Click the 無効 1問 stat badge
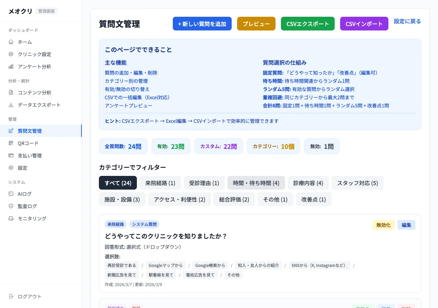 (322, 146)
